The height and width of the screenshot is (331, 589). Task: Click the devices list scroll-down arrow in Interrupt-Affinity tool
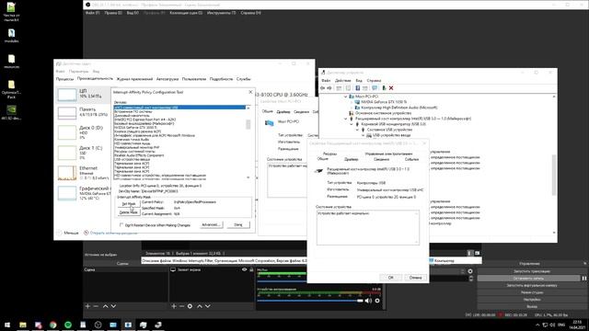click(248, 177)
